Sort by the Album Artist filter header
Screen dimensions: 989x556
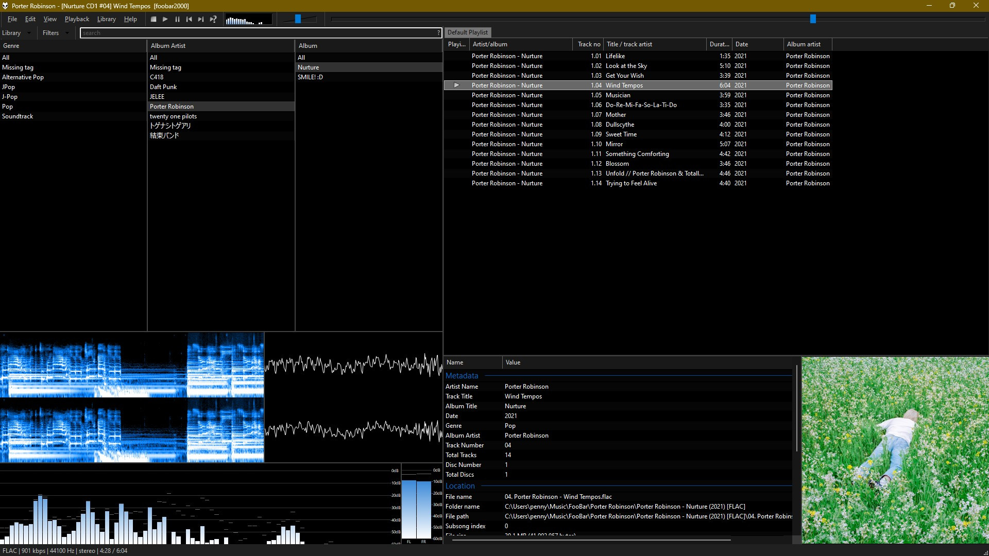(221, 46)
